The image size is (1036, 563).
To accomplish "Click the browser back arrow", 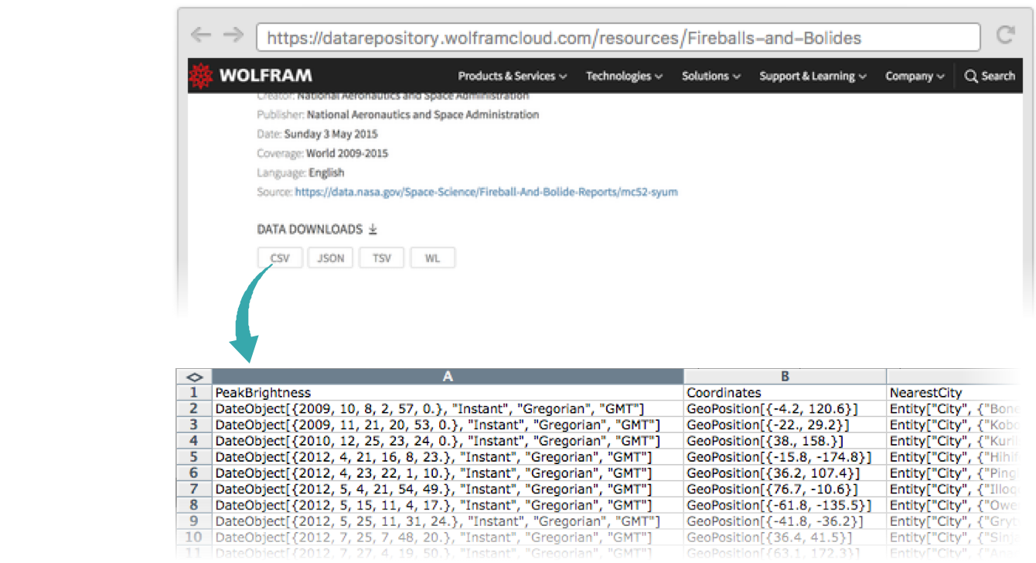I will [x=201, y=36].
